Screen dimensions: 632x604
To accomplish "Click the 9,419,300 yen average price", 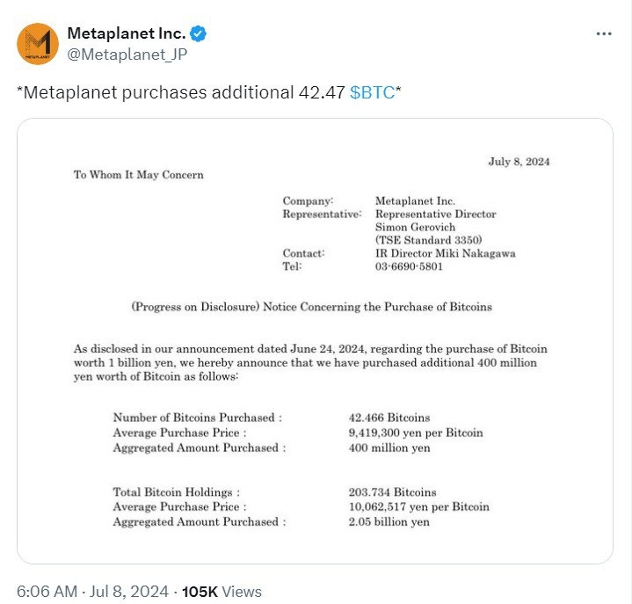I will [416, 433].
